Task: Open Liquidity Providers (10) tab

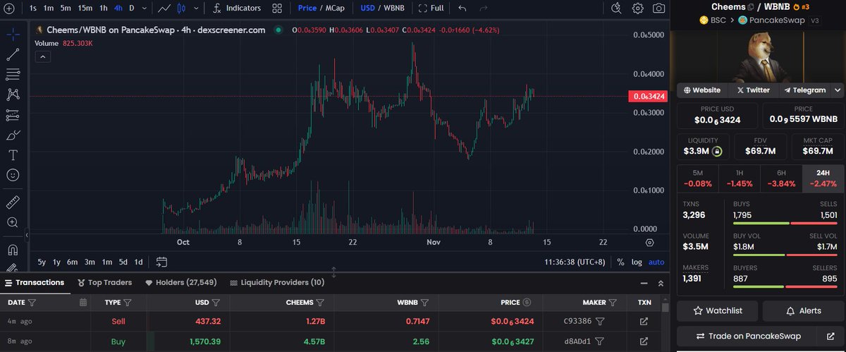Action: click(276, 282)
